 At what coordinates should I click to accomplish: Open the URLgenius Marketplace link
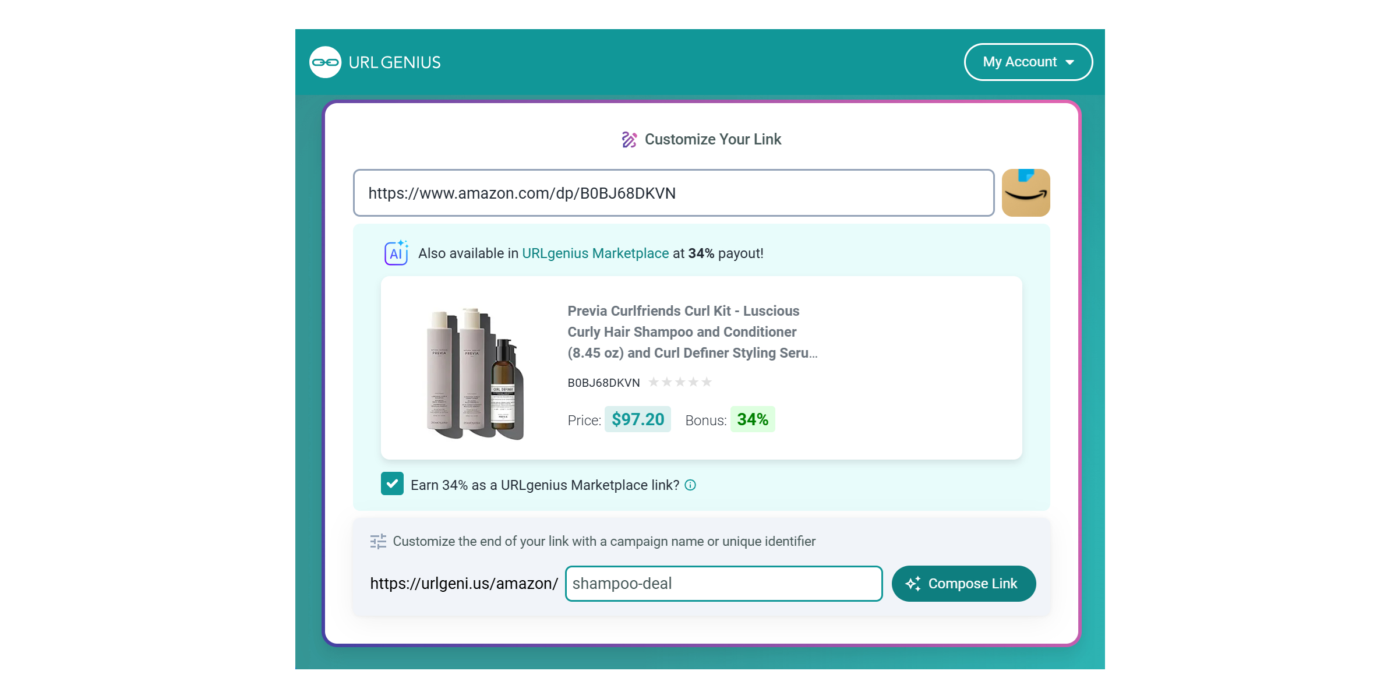(x=595, y=253)
